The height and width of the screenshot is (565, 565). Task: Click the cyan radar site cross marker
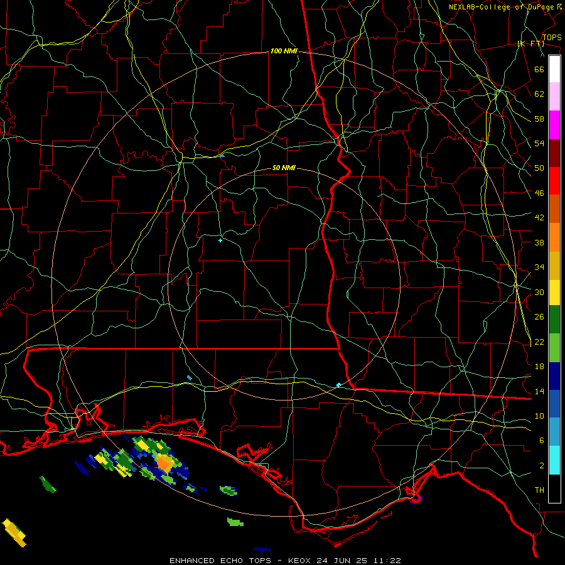pyautogui.click(x=220, y=240)
